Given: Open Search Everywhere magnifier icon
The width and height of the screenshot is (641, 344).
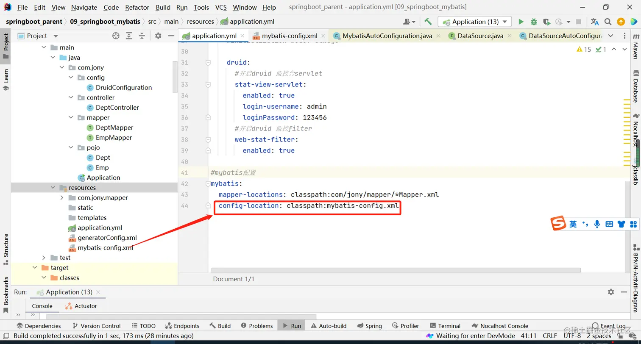Looking at the screenshot, I should click(x=608, y=22).
